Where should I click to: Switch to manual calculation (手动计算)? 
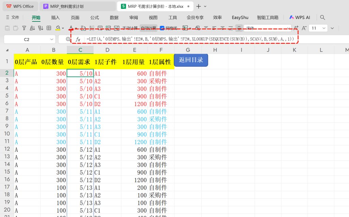click(x=130, y=28)
